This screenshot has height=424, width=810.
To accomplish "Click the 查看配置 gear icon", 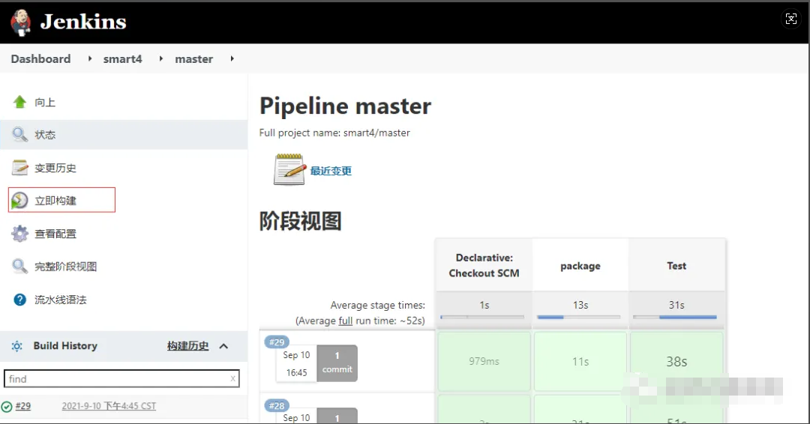I will (x=19, y=234).
